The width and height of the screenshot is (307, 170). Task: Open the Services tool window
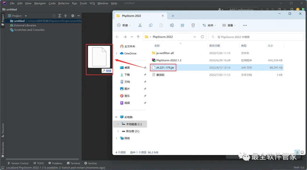[90, 163]
